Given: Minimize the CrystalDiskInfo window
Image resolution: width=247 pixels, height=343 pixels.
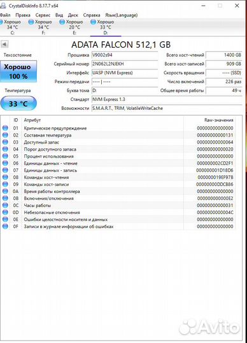Looking at the screenshot, I should coord(203,6).
